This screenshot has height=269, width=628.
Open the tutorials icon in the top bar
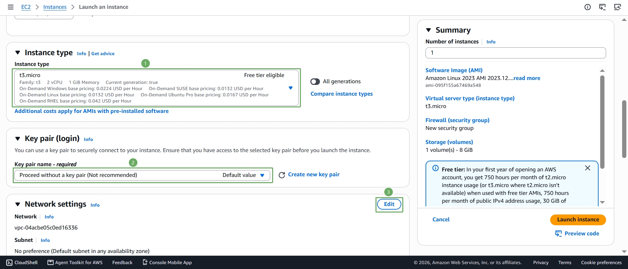(x=602, y=7)
